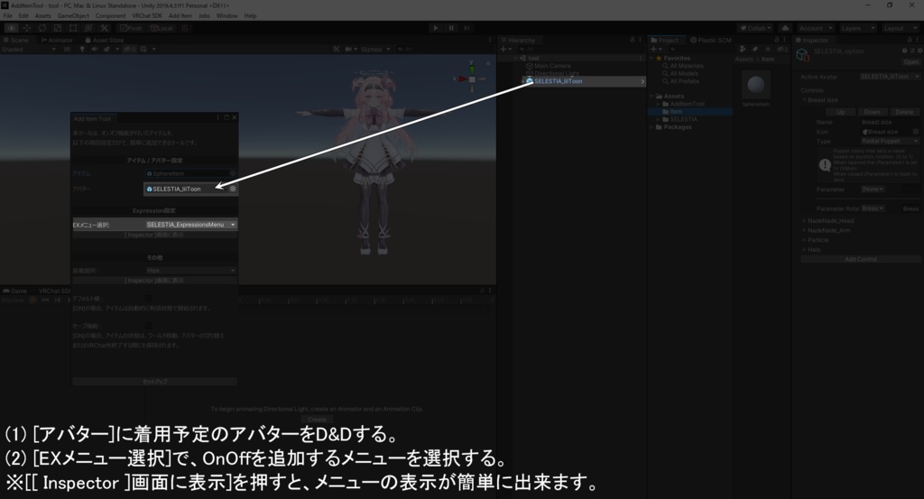Select the SphereItem asset thumbnail
924x499 pixels.
[755, 85]
